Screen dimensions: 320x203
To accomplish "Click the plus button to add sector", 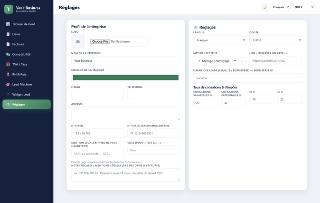I will (242, 61).
